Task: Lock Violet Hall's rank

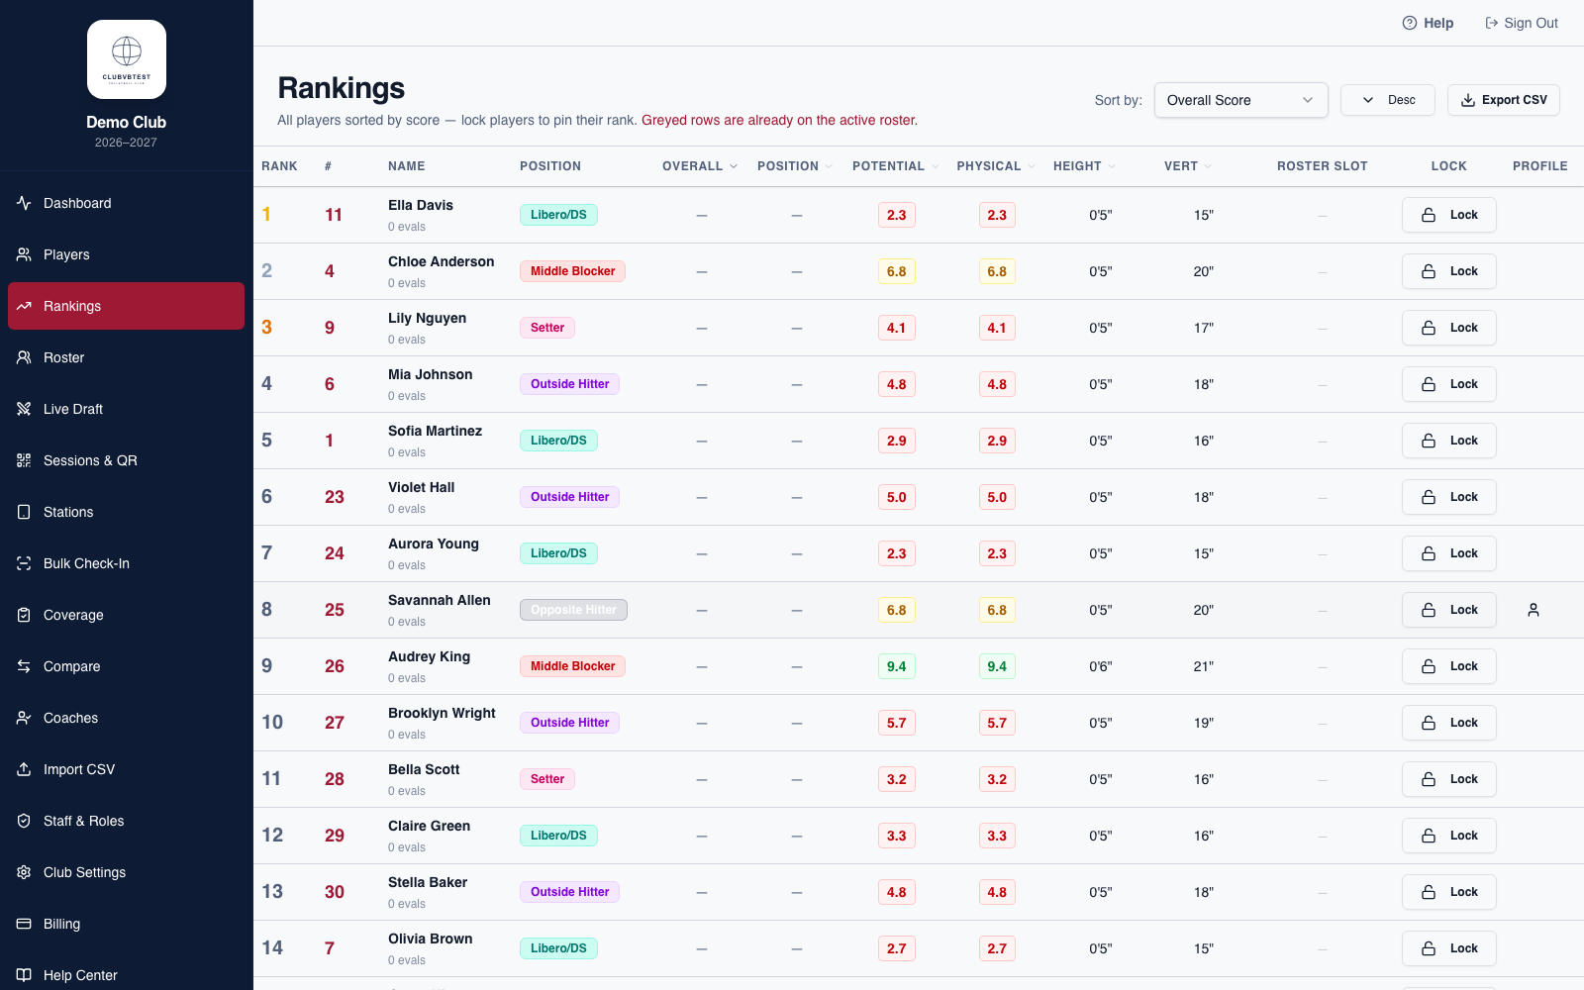Action: 1448,497
